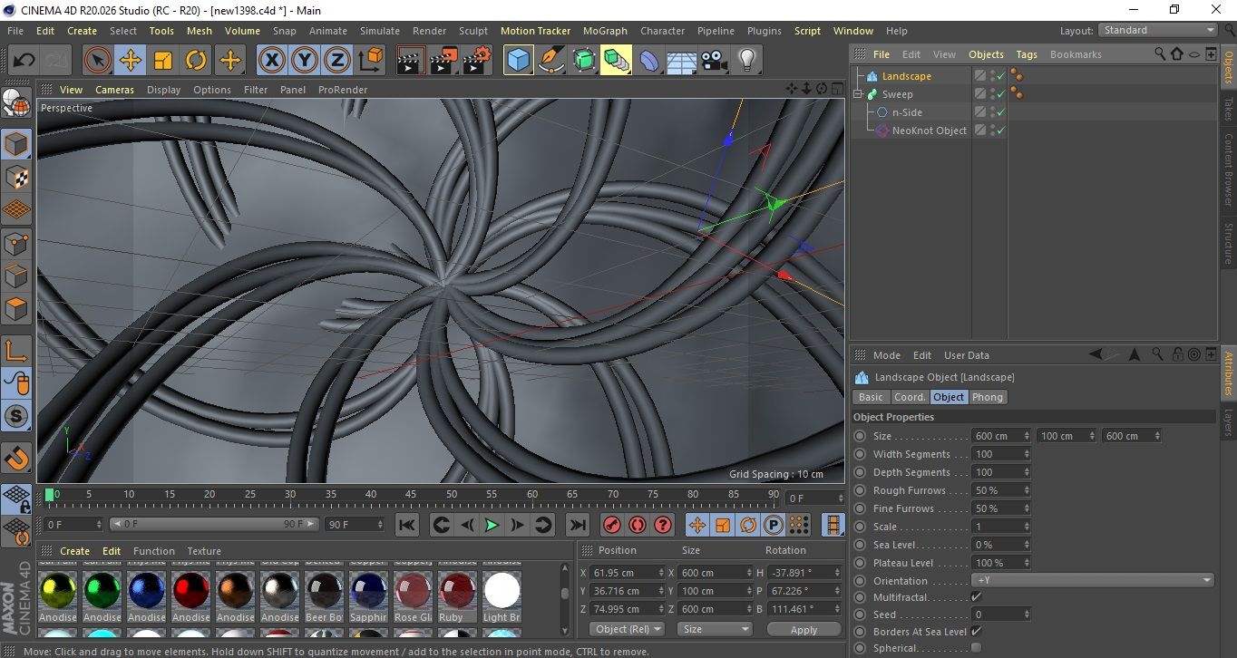Viewport: 1237px width, 658px height.
Task: Click Rough Furrows stepper arrows
Action: coord(1027,490)
